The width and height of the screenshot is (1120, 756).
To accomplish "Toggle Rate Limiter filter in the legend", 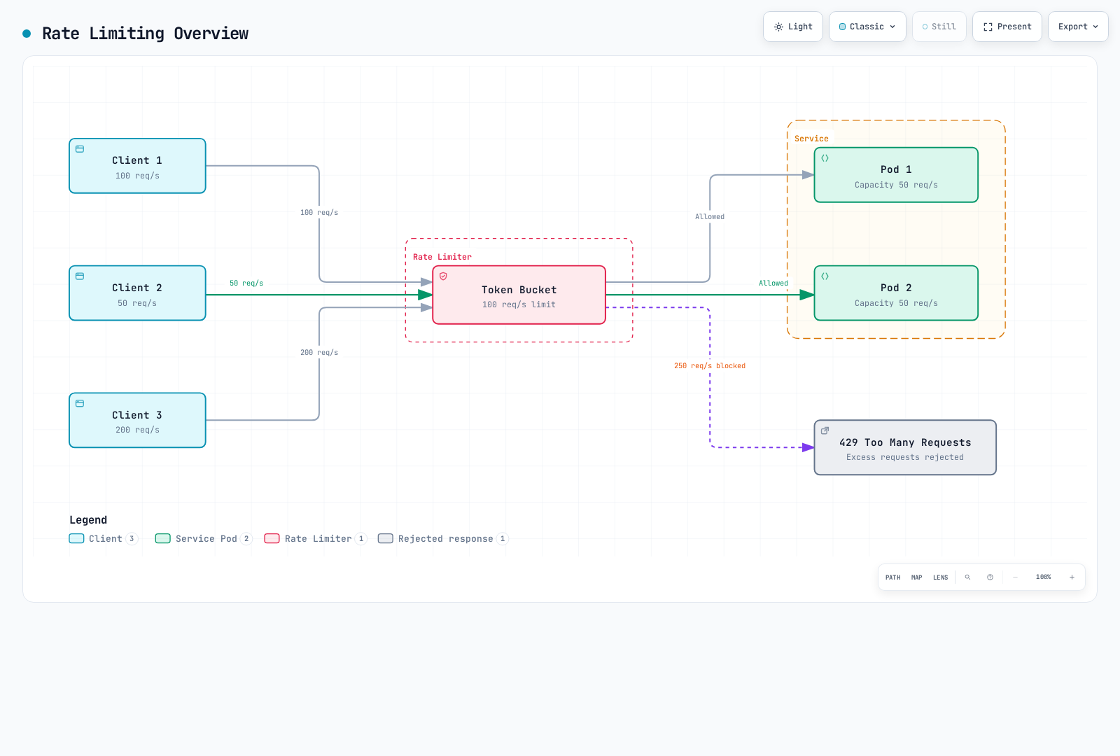I will (316, 539).
